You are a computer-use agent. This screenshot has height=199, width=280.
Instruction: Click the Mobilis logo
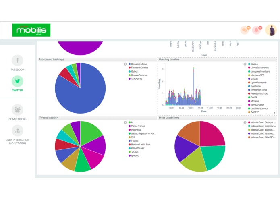point(31,30)
